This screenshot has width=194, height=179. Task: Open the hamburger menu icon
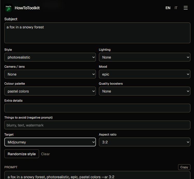tap(185, 8)
